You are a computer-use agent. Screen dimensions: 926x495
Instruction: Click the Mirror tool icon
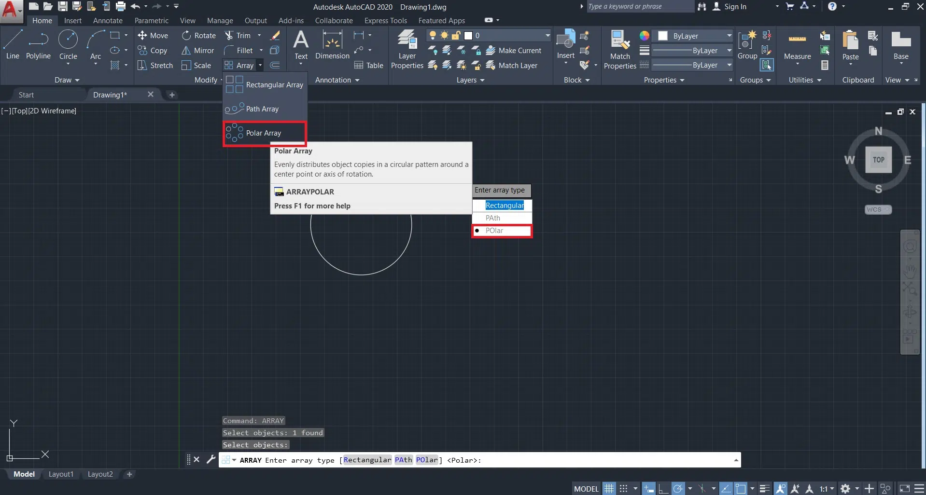[186, 51]
